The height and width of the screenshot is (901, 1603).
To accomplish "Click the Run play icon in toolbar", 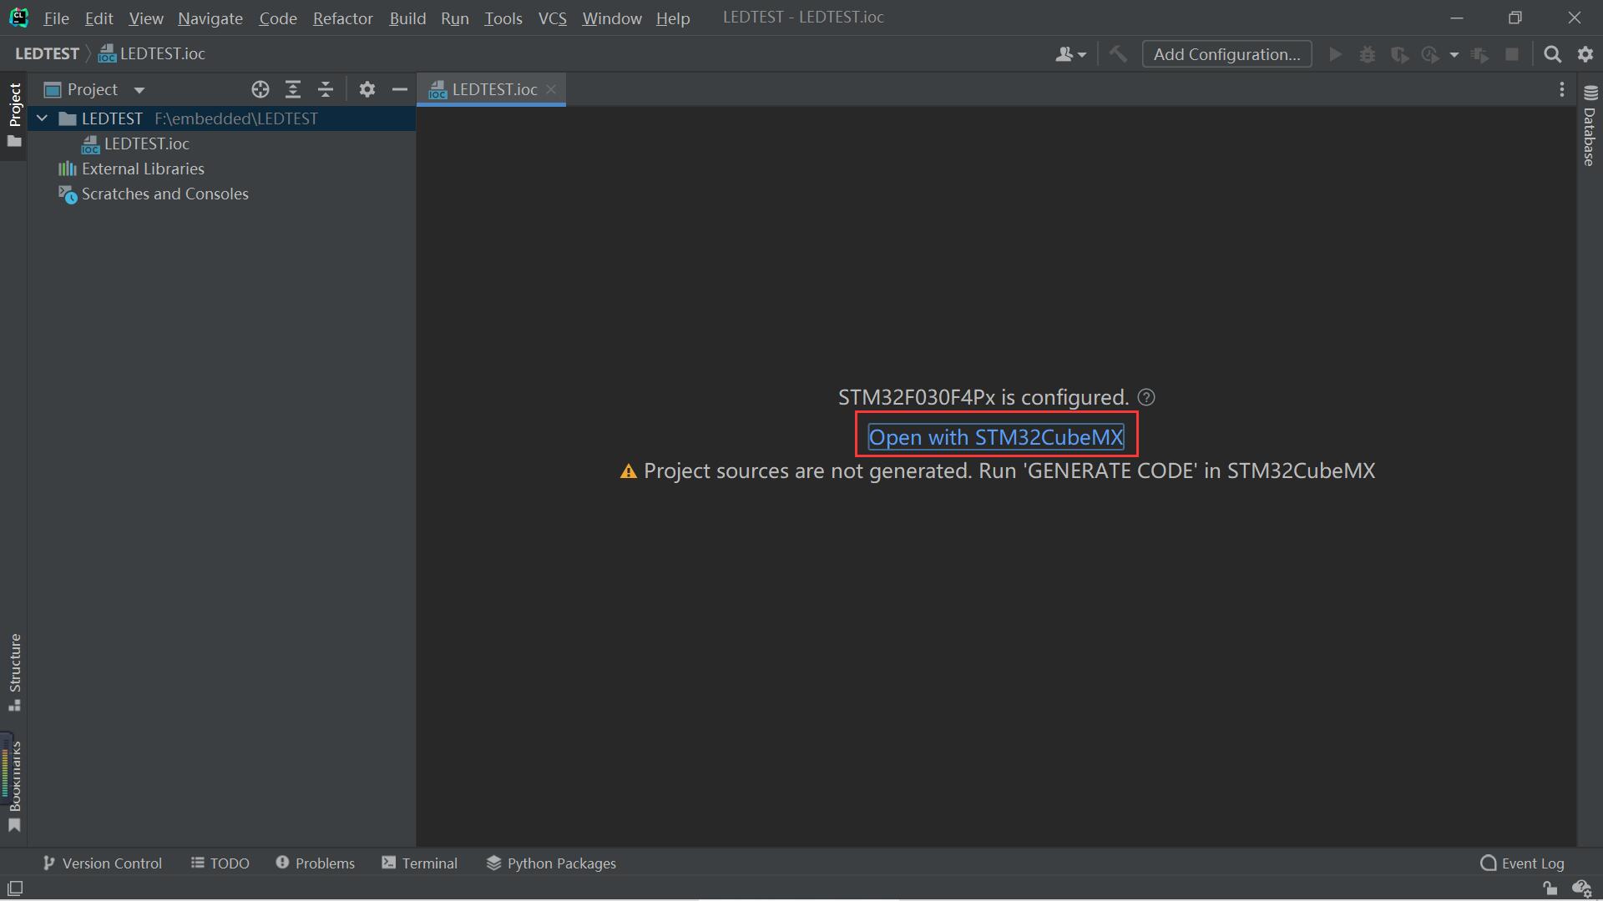I will [x=1335, y=54].
